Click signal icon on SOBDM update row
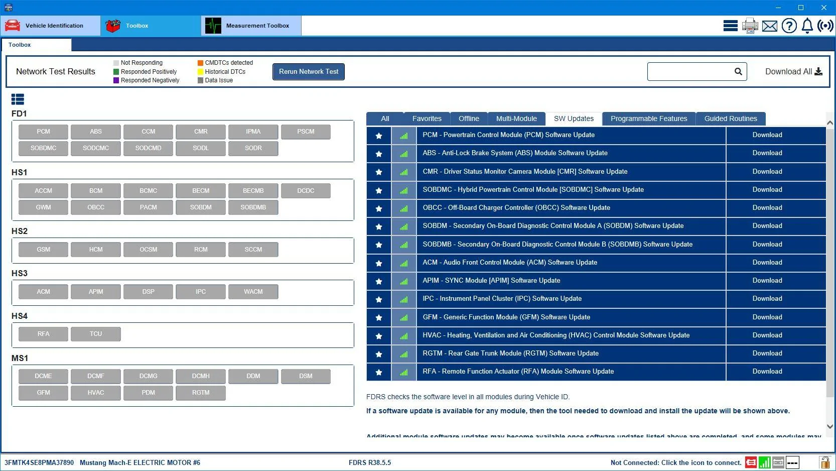Image resolution: width=836 pixels, height=471 pixels. pos(404,226)
